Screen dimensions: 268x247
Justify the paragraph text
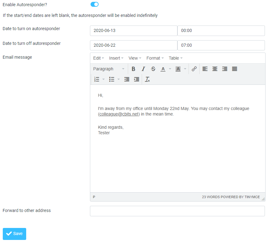234,69
